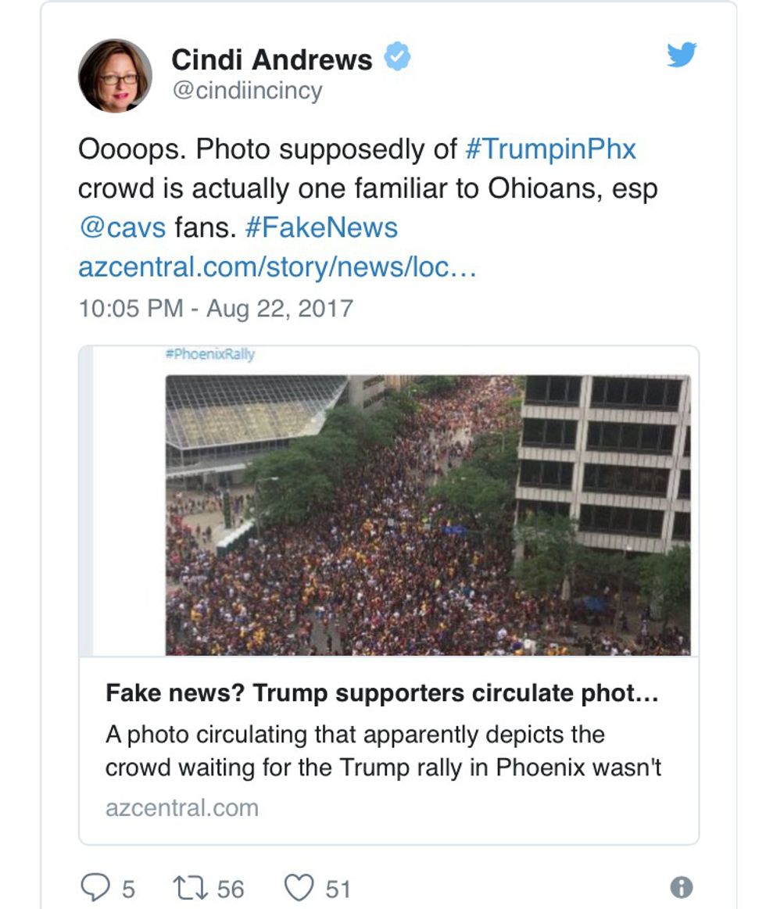
Task: Click the "Fake news? Trump supporters" headline
Action: click(381, 693)
